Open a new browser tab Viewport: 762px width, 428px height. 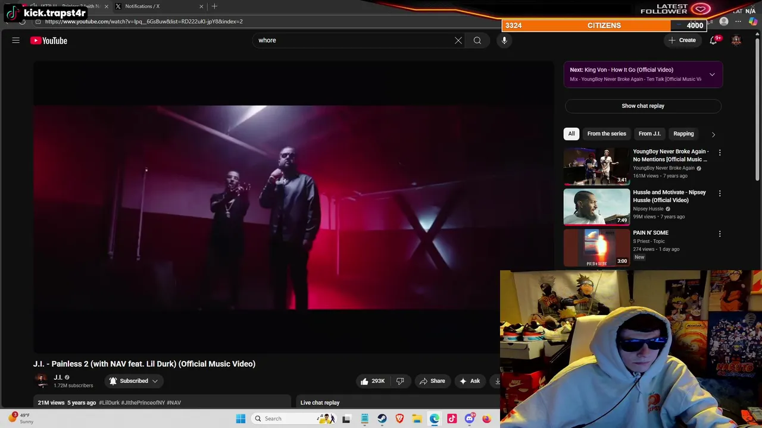coord(214,7)
